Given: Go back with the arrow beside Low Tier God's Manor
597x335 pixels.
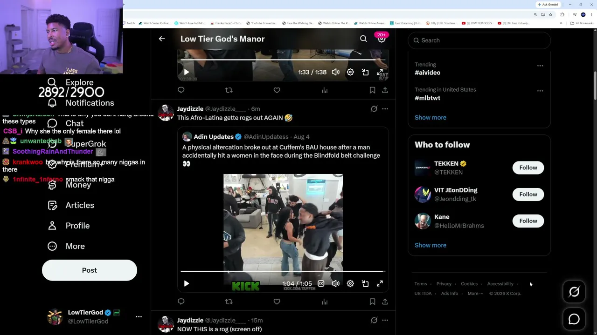Looking at the screenshot, I should 162,39.
